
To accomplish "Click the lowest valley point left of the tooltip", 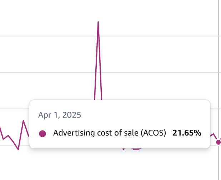I will [18, 149].
